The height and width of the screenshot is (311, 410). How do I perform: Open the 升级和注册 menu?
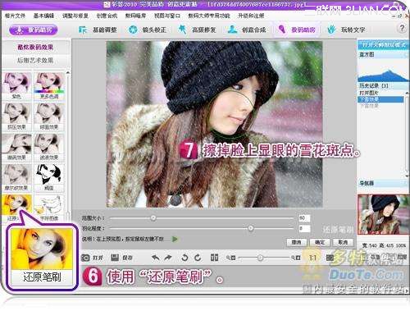251,16
